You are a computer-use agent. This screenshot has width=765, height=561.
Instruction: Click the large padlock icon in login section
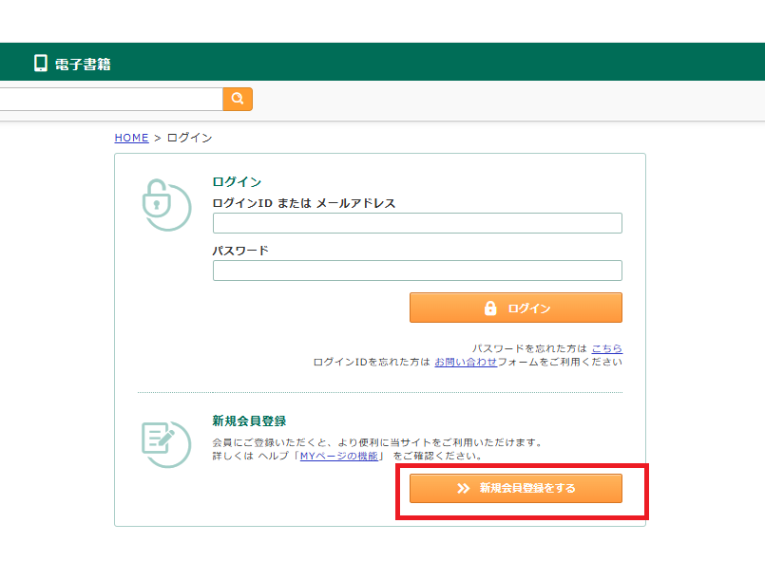165,204
